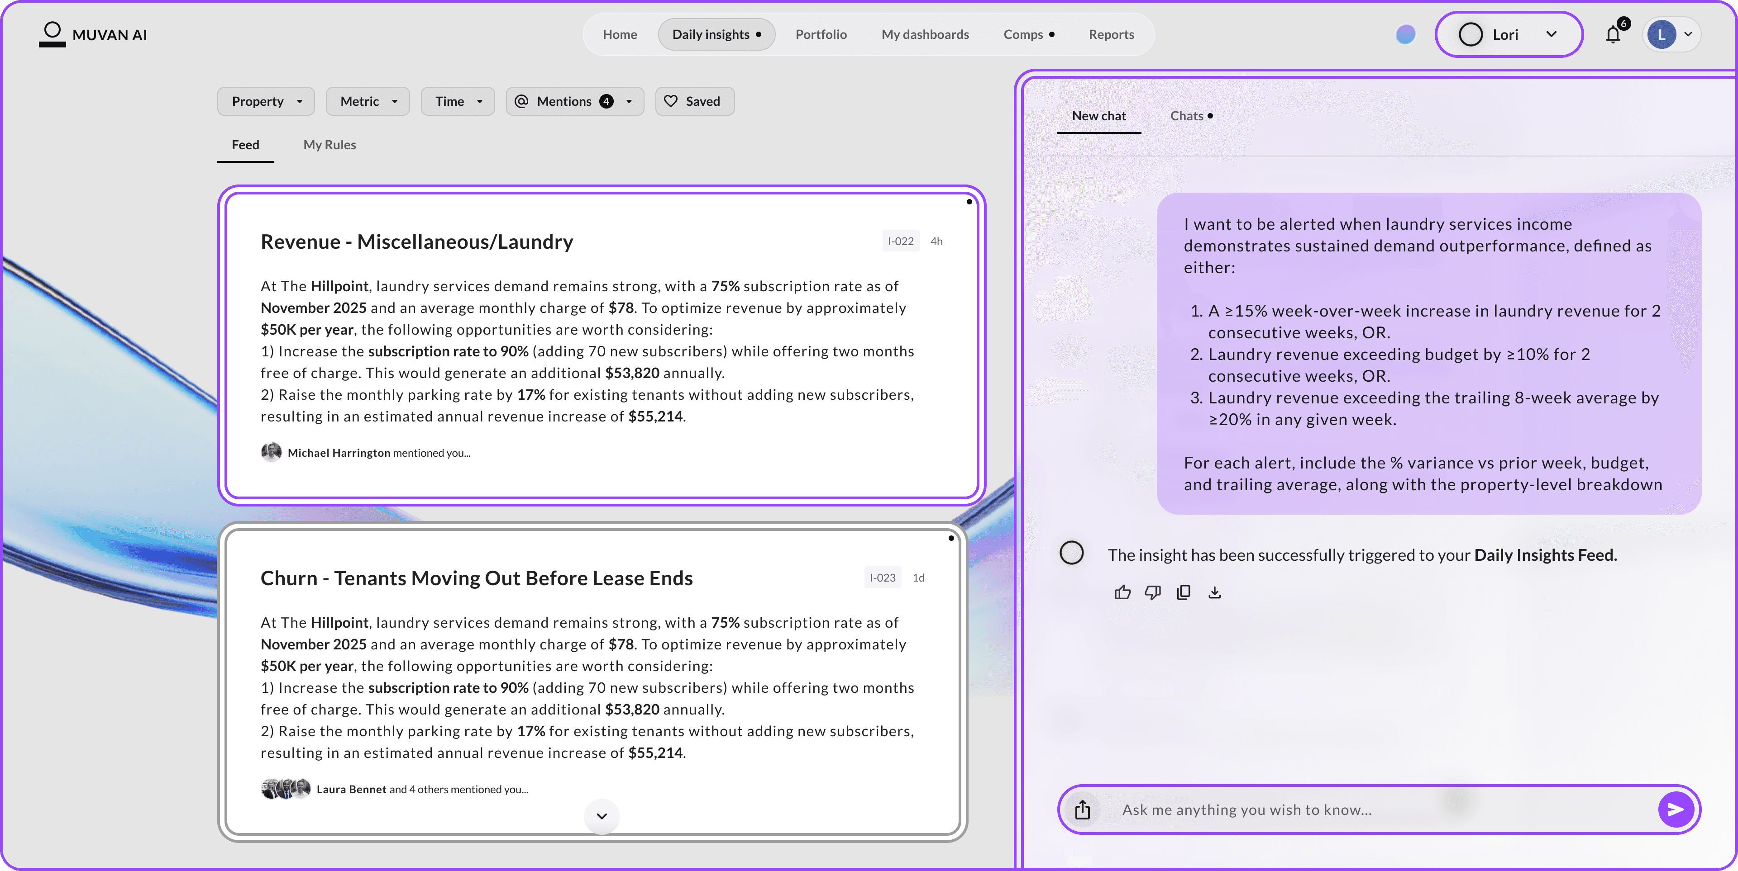Click the share upload icon in chat input
This screenshot has height=871, width=1738.
[x=1082, y=809]
